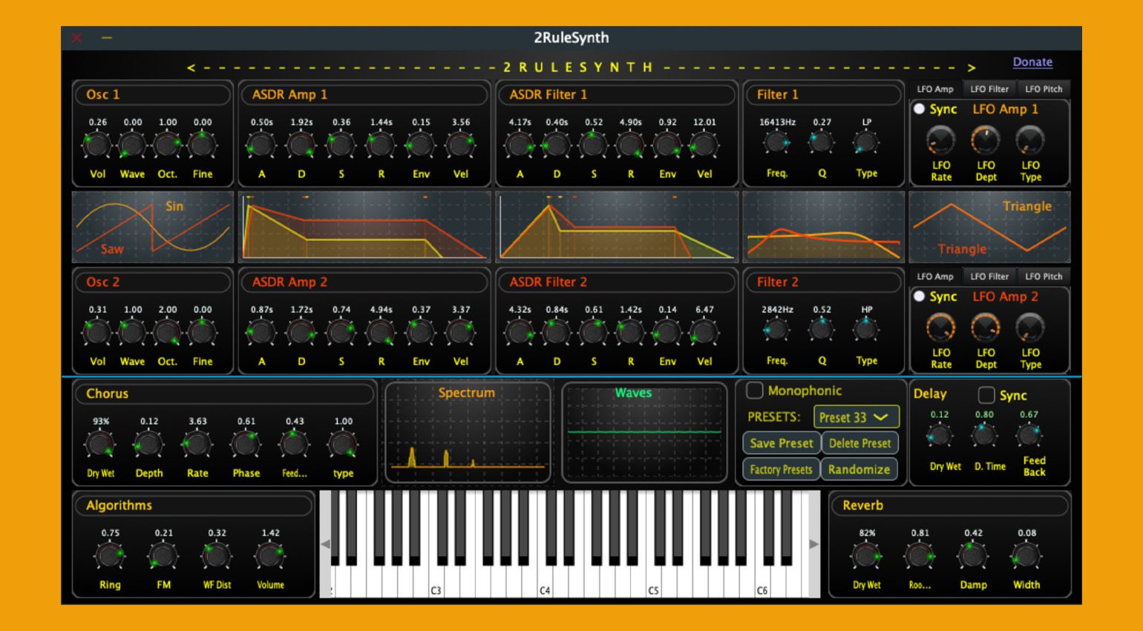
Task: Click Reverb Width knob
Action: [x=1026, y=555]
